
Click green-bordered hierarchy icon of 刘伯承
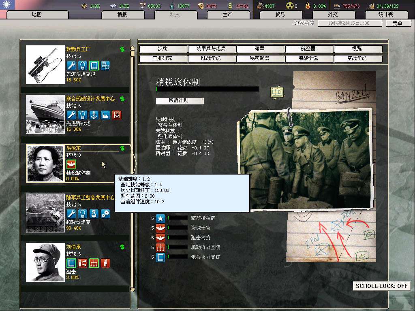pyautogui.click(x=94, y=263)
